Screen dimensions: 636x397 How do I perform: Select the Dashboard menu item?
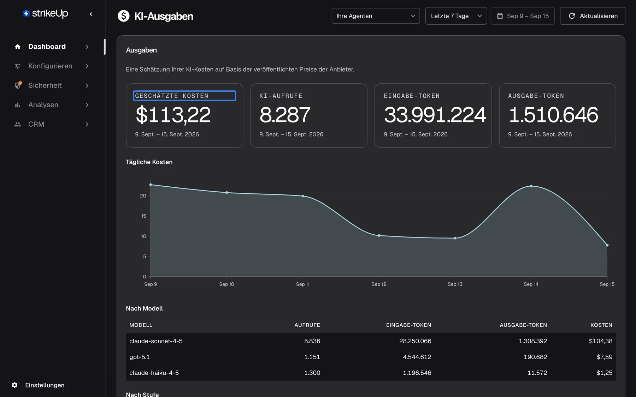pyautogui.click(x=52, y=47)
